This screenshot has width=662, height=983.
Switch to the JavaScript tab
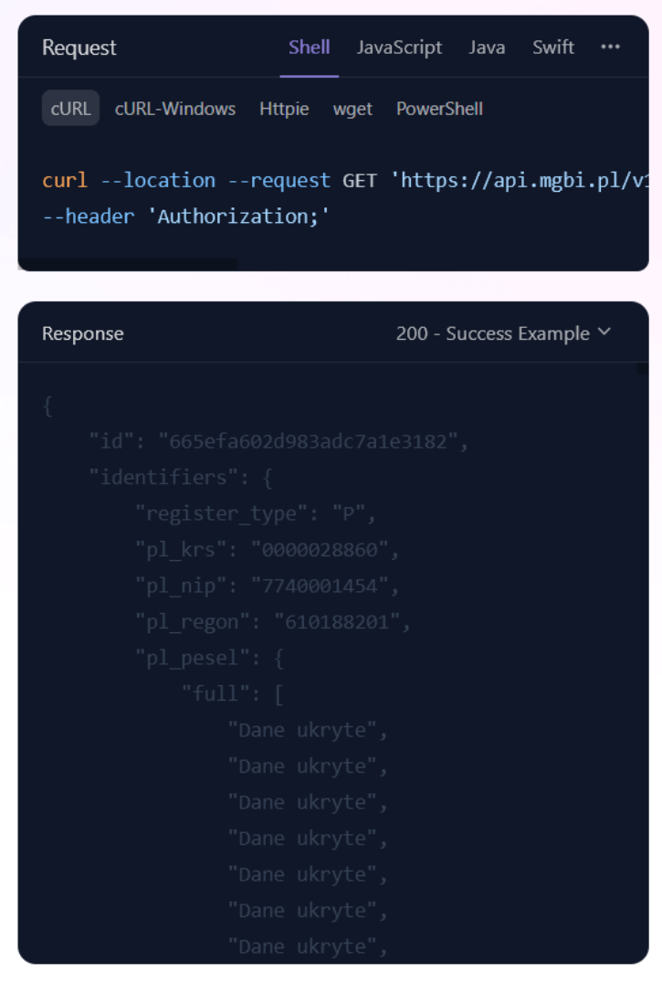[399, 48]
